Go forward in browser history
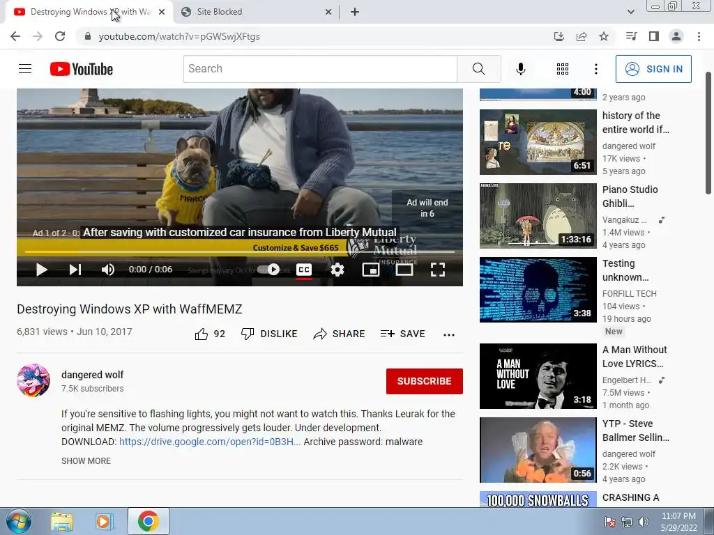This screenshot has height=535, width=714. [x=38, y=36]
